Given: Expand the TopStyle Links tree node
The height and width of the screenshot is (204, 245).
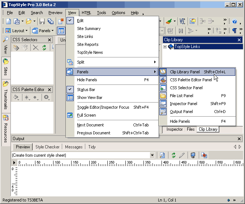Looking at the screenshot, I should (x=165, y=47).
